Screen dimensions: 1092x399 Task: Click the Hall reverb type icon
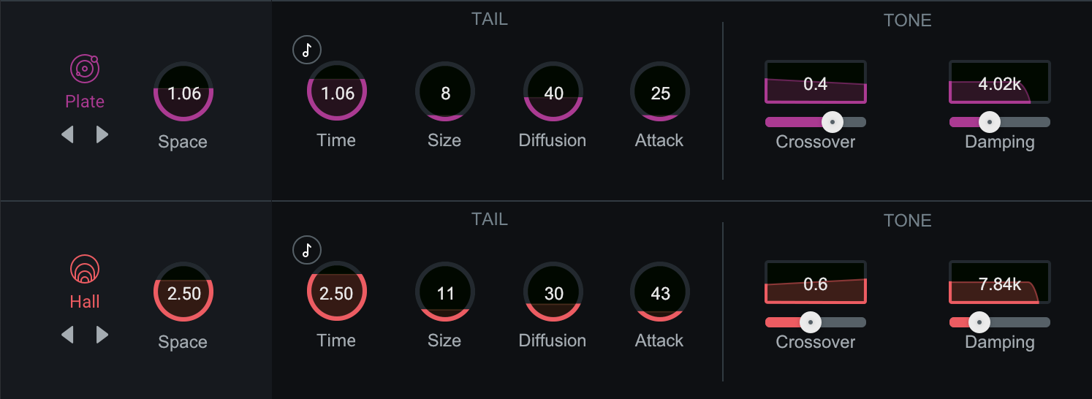pyautogui.click(x=85, y=269)
